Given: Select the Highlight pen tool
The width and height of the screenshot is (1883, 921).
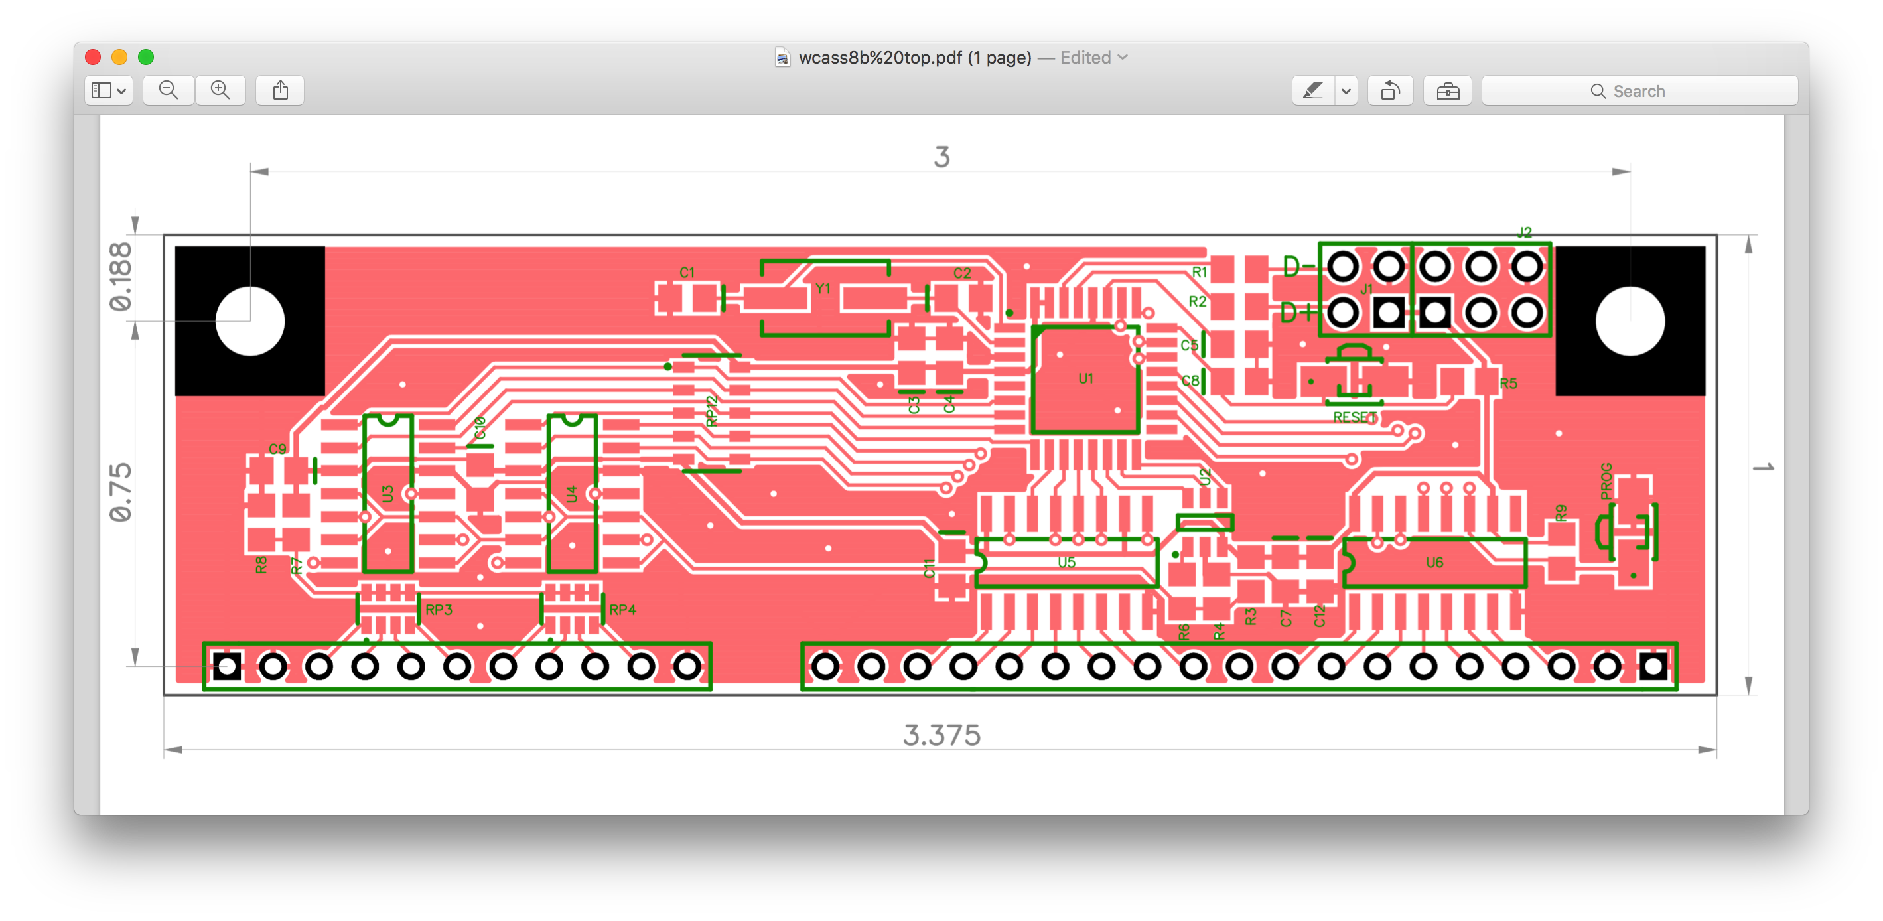Looking at the screenshot, I should (x=1313, y=91).
